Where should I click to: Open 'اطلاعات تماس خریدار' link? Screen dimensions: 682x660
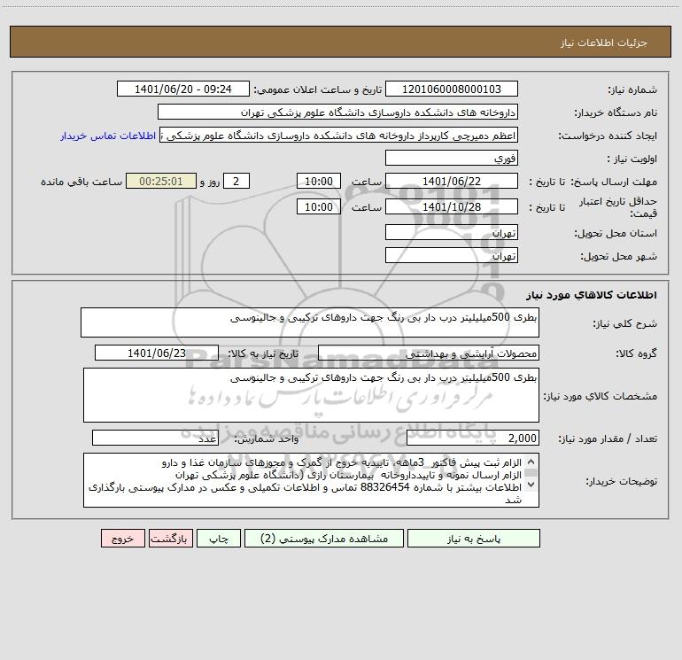click(108, 136)
